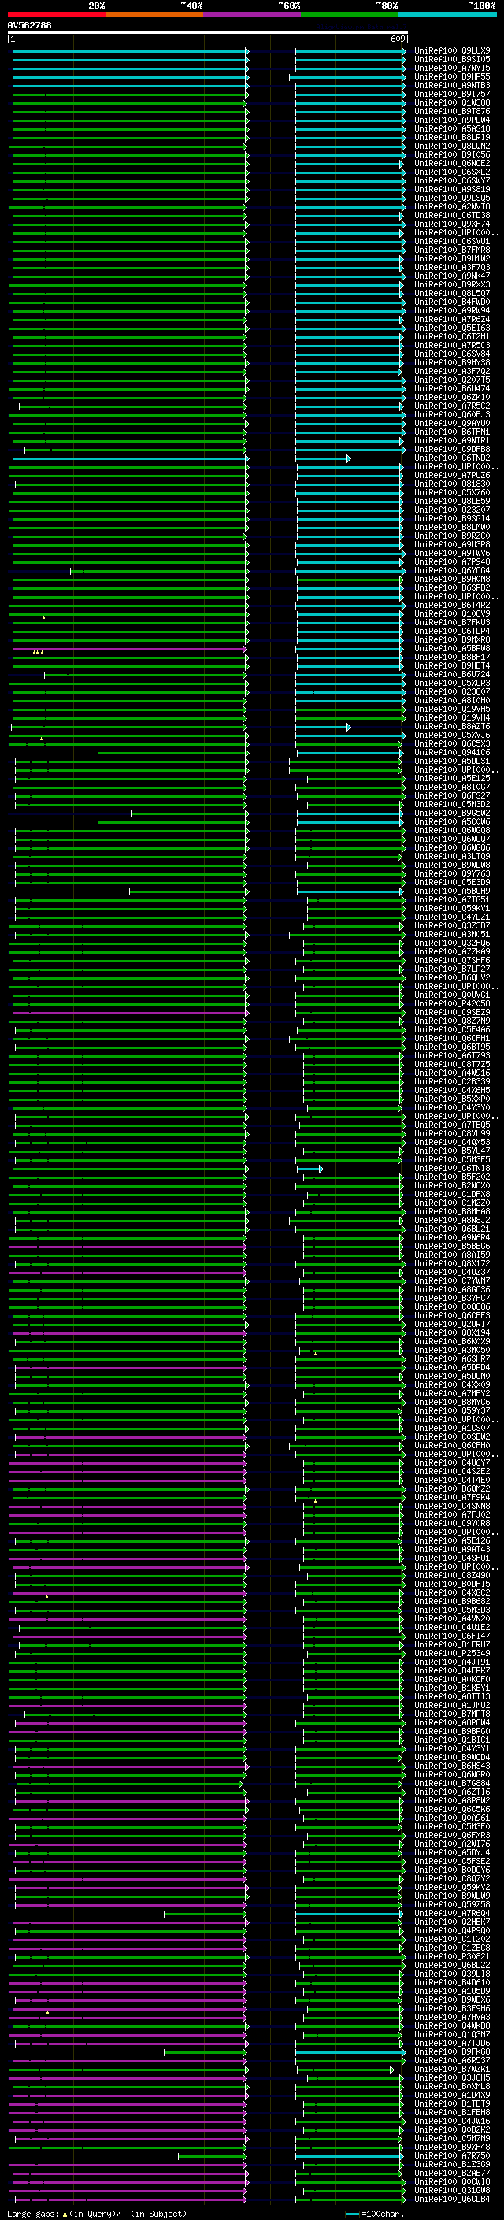Click the white query sequence bar
Screen dimensions: 504x2220
pos(208,33)
